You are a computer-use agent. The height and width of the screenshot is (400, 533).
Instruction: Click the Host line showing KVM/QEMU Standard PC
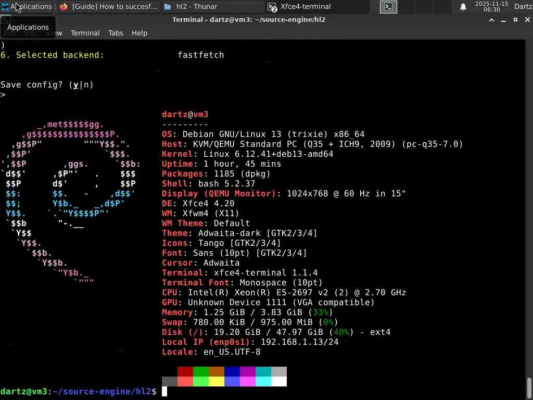click(312, 144)
